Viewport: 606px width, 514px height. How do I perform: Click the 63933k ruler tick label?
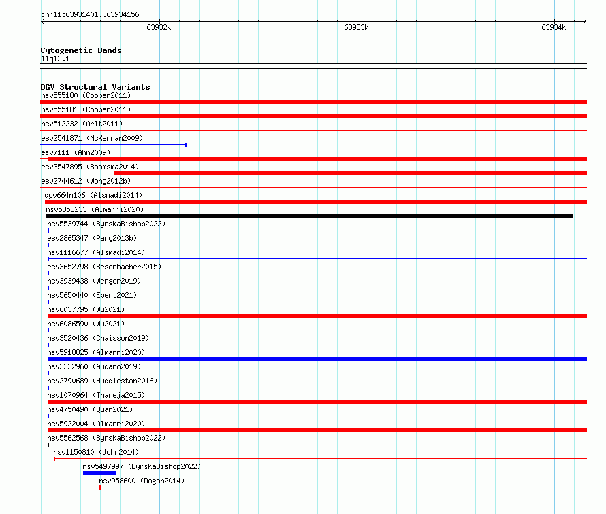(356, 27)
